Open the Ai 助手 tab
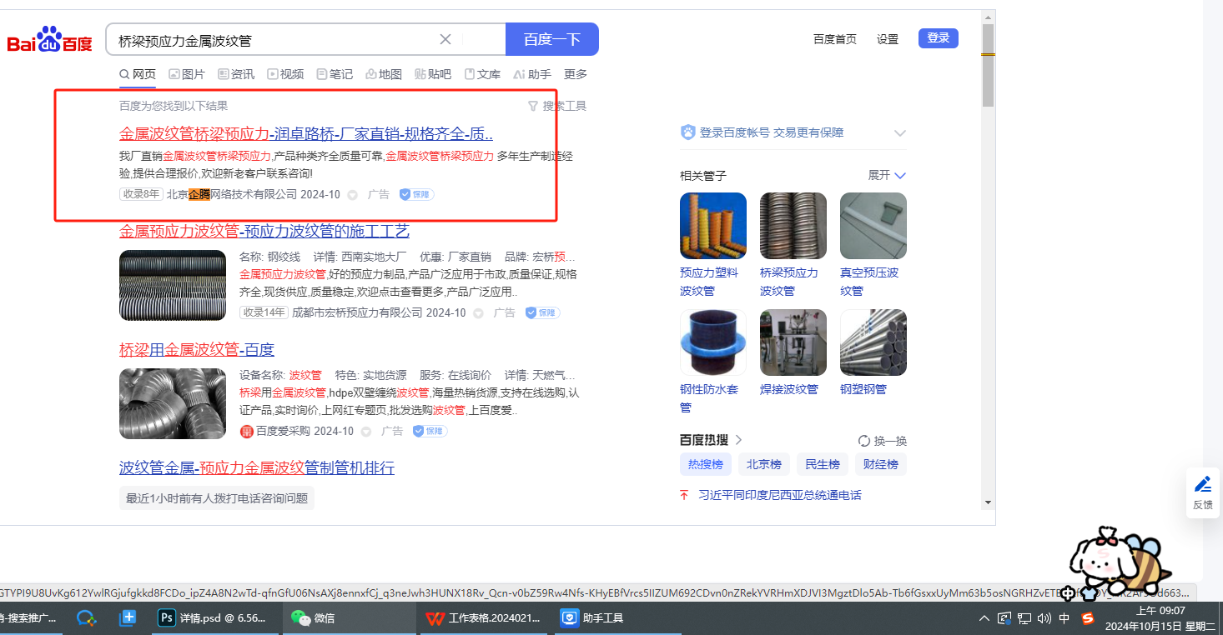The image size is (1223, 635). point(532,74)
